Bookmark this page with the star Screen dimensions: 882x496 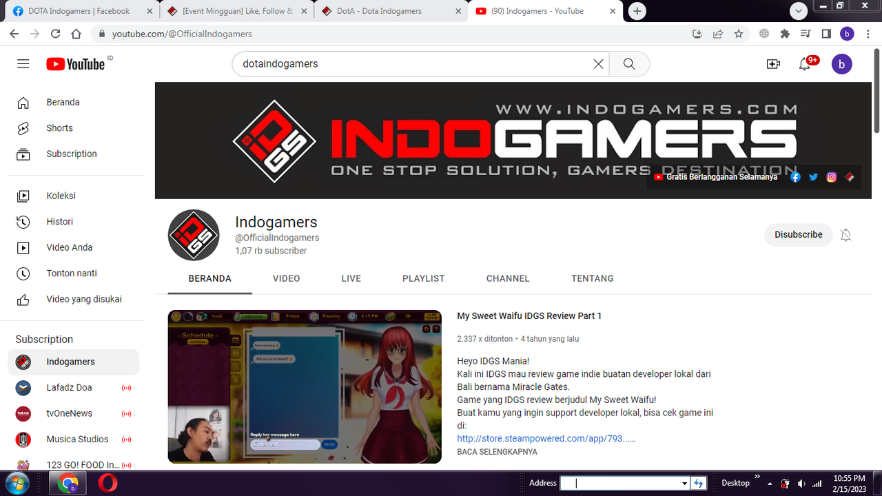739,34
